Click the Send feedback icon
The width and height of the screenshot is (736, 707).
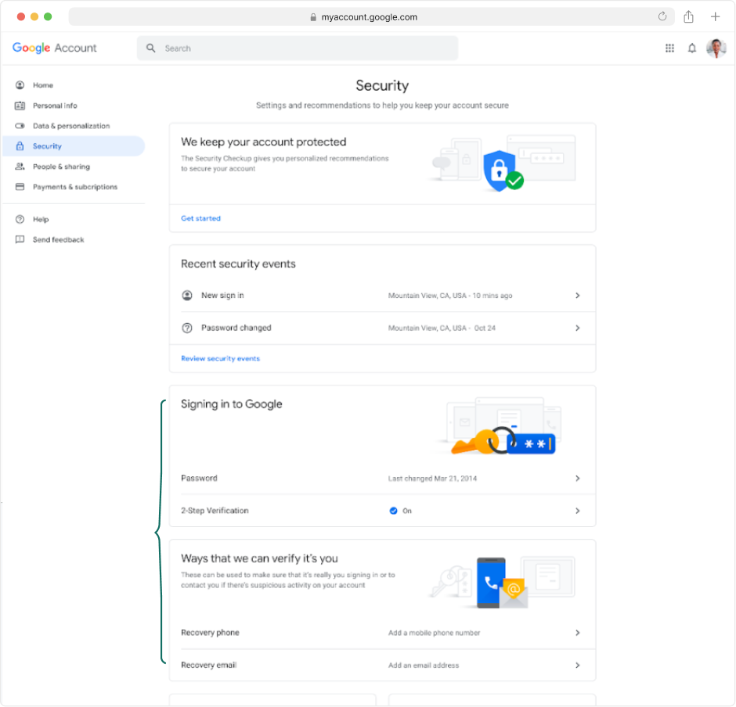pos(20,239)
